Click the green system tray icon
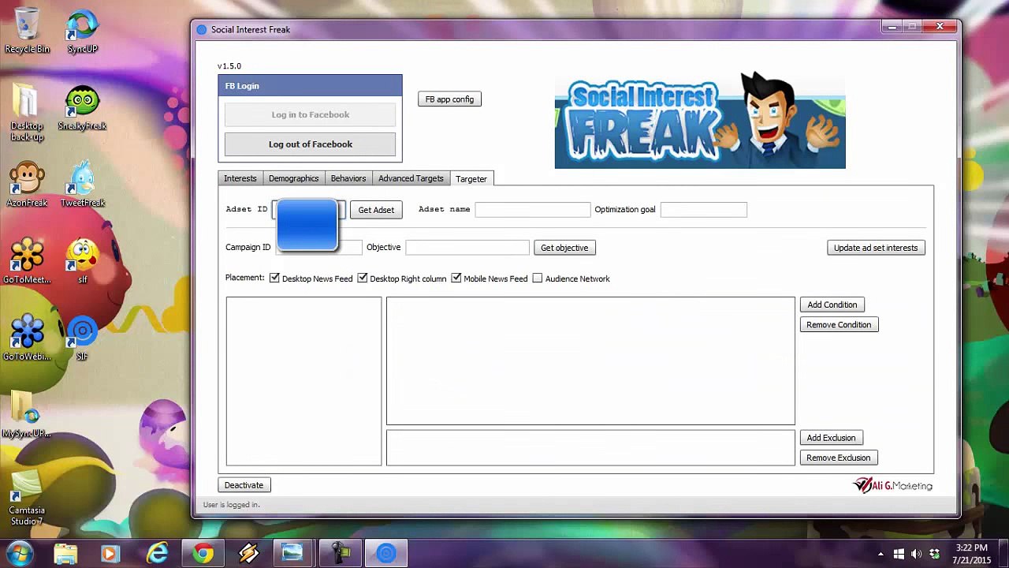 (935, 555)
